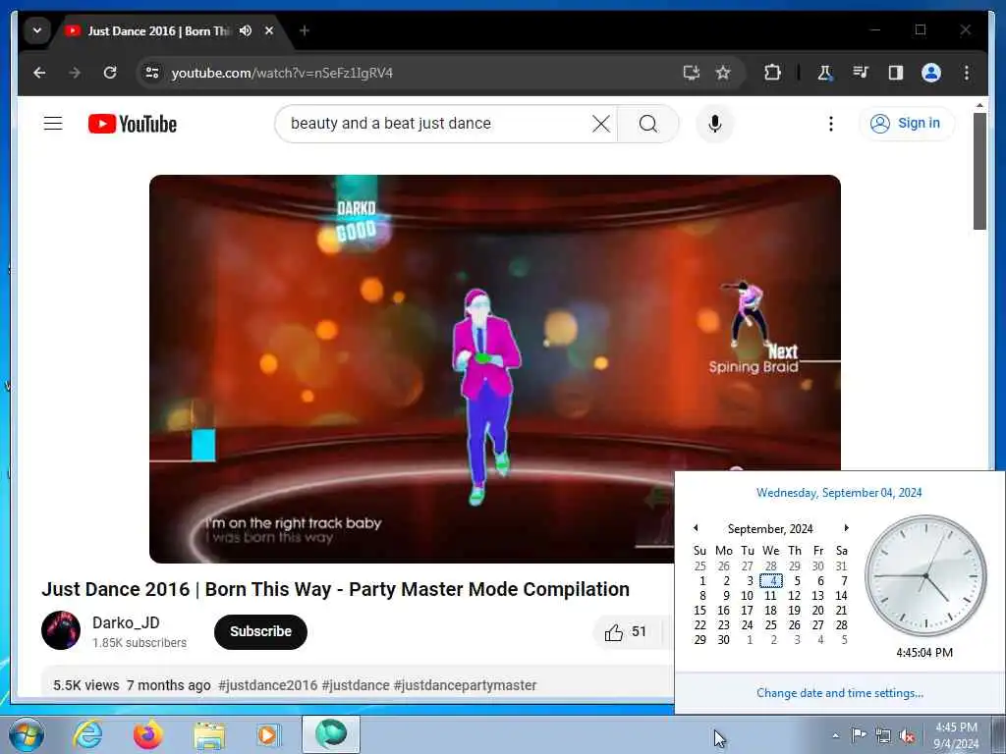This screenshot has height=754, width=1006.
Task: Mute the Just Dance 2016 browser tab audio
Action: coord(245,30)
